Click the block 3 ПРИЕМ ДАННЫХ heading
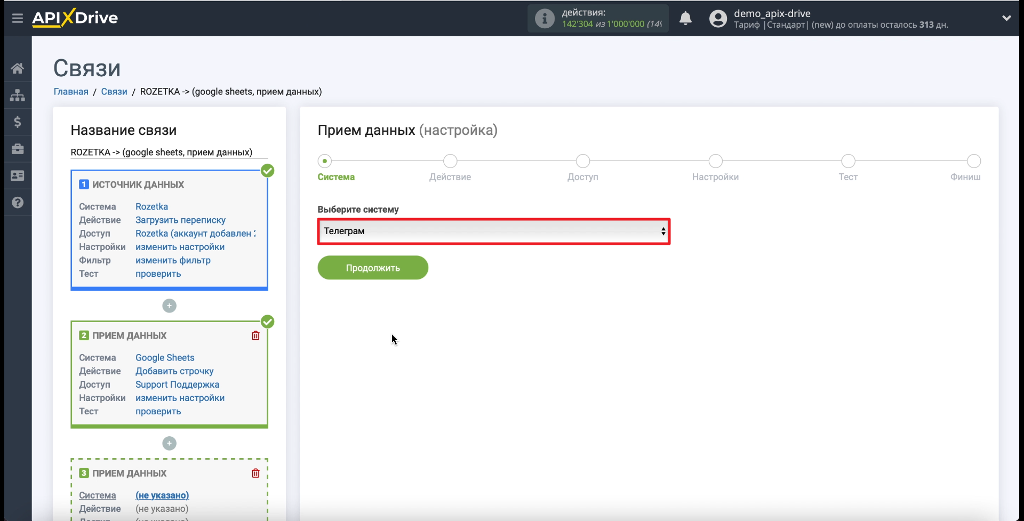This screenshot has width=1024, height=521. click(130, 473)
